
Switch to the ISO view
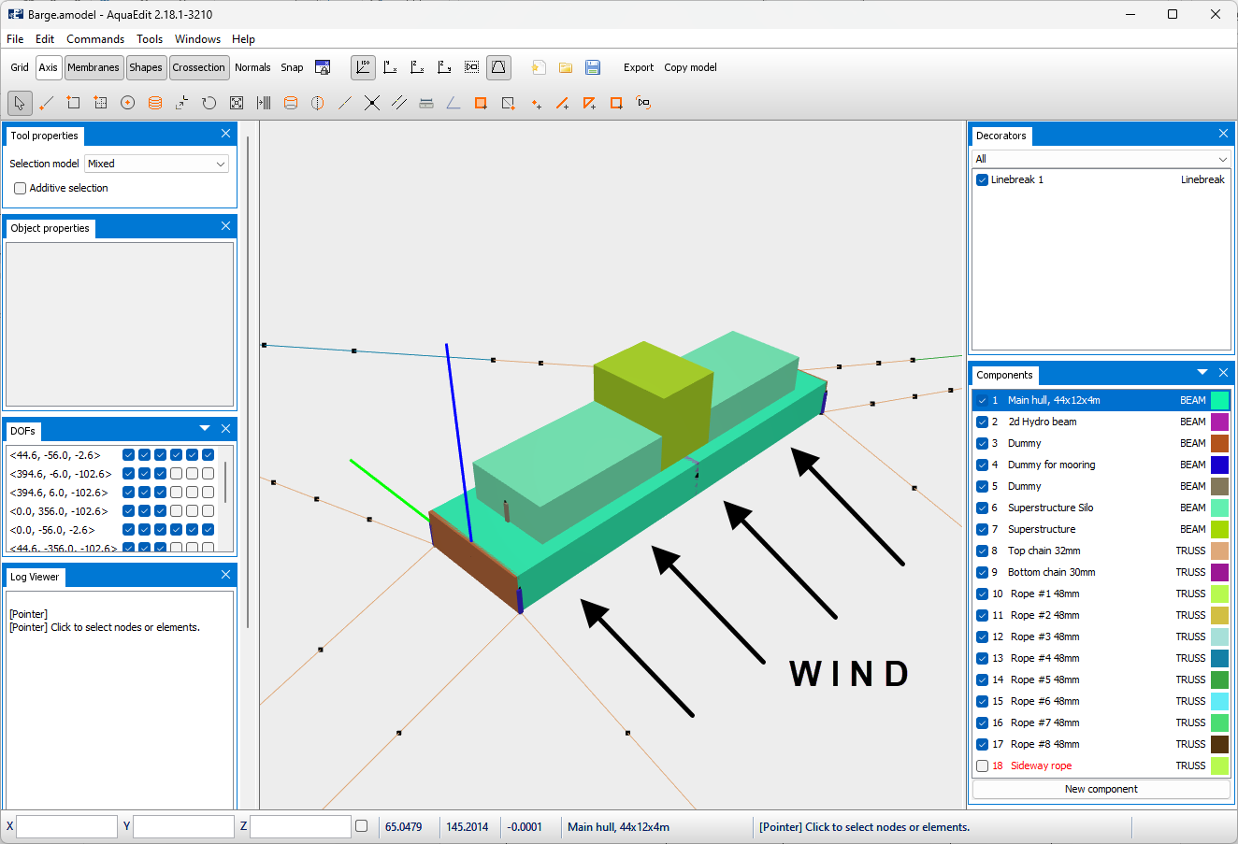point(363,67)
